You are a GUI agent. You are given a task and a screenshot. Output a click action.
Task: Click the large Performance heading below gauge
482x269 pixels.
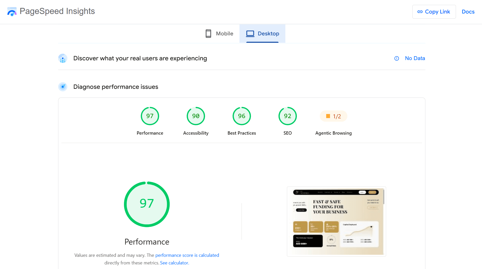147,242
